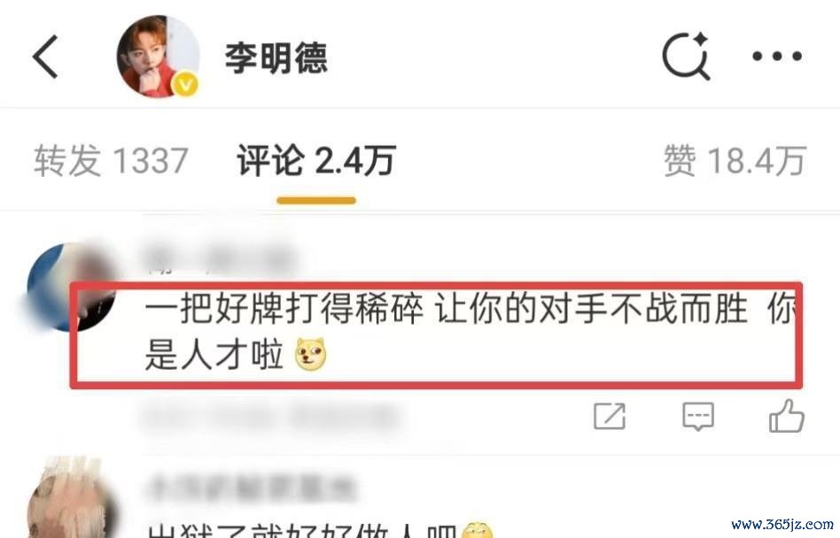Screen dimensions: 840x538
Task: Tap the comment text 一把好牌打得稀碎
Action: pyautogui.click(x=284, y=309)
